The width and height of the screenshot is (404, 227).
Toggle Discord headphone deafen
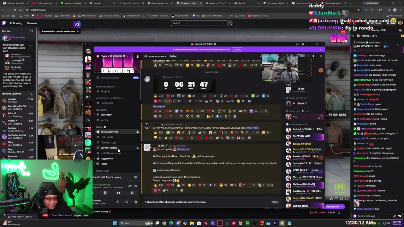click(x=127, y=202)
